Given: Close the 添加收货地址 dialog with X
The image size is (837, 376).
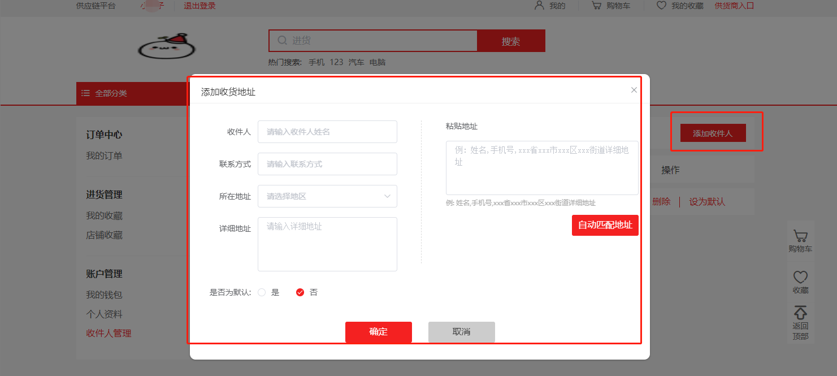Looking at the screenshot, I should (x=634, y=90).
